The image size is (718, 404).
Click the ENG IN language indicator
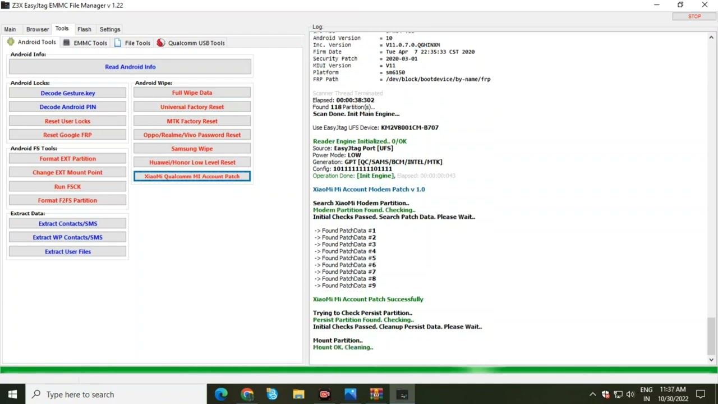pos(646,394)
